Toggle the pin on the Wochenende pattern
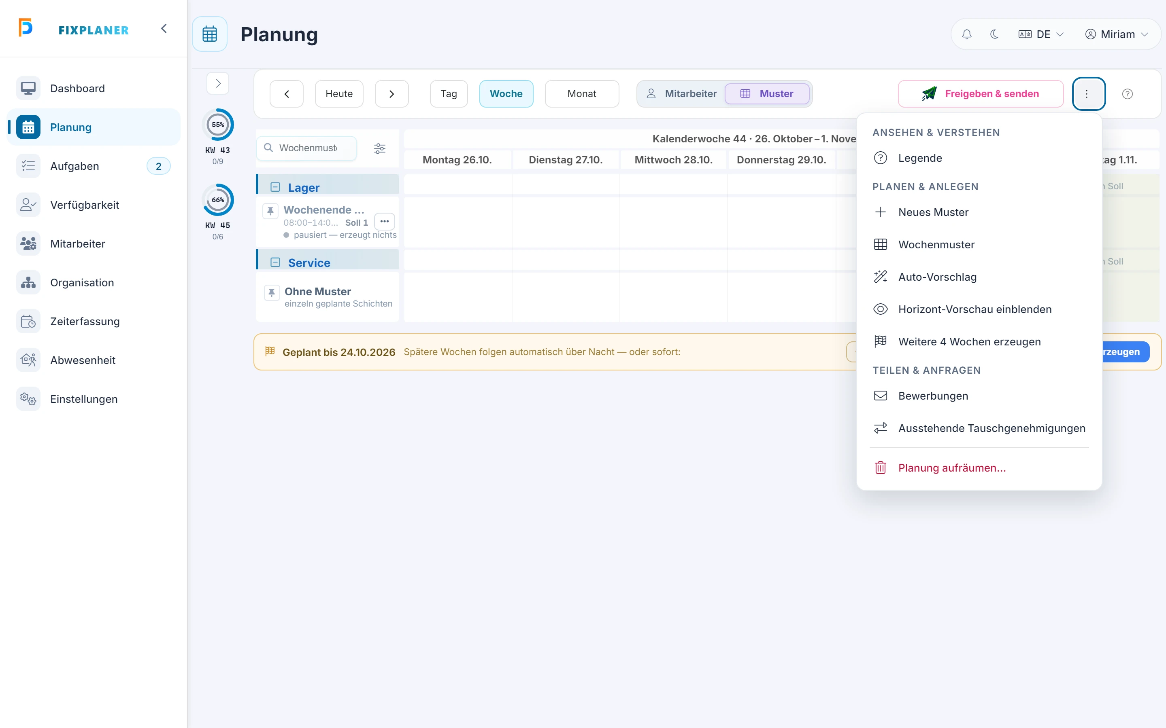1166x728 pixels. coord(270,211)
